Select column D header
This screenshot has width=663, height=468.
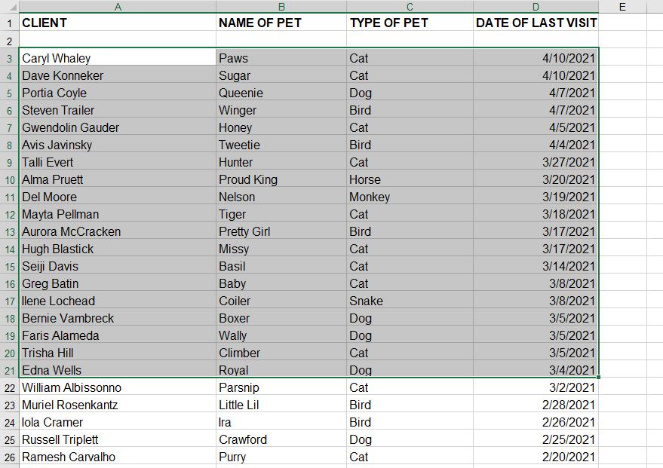coord(536,7)
